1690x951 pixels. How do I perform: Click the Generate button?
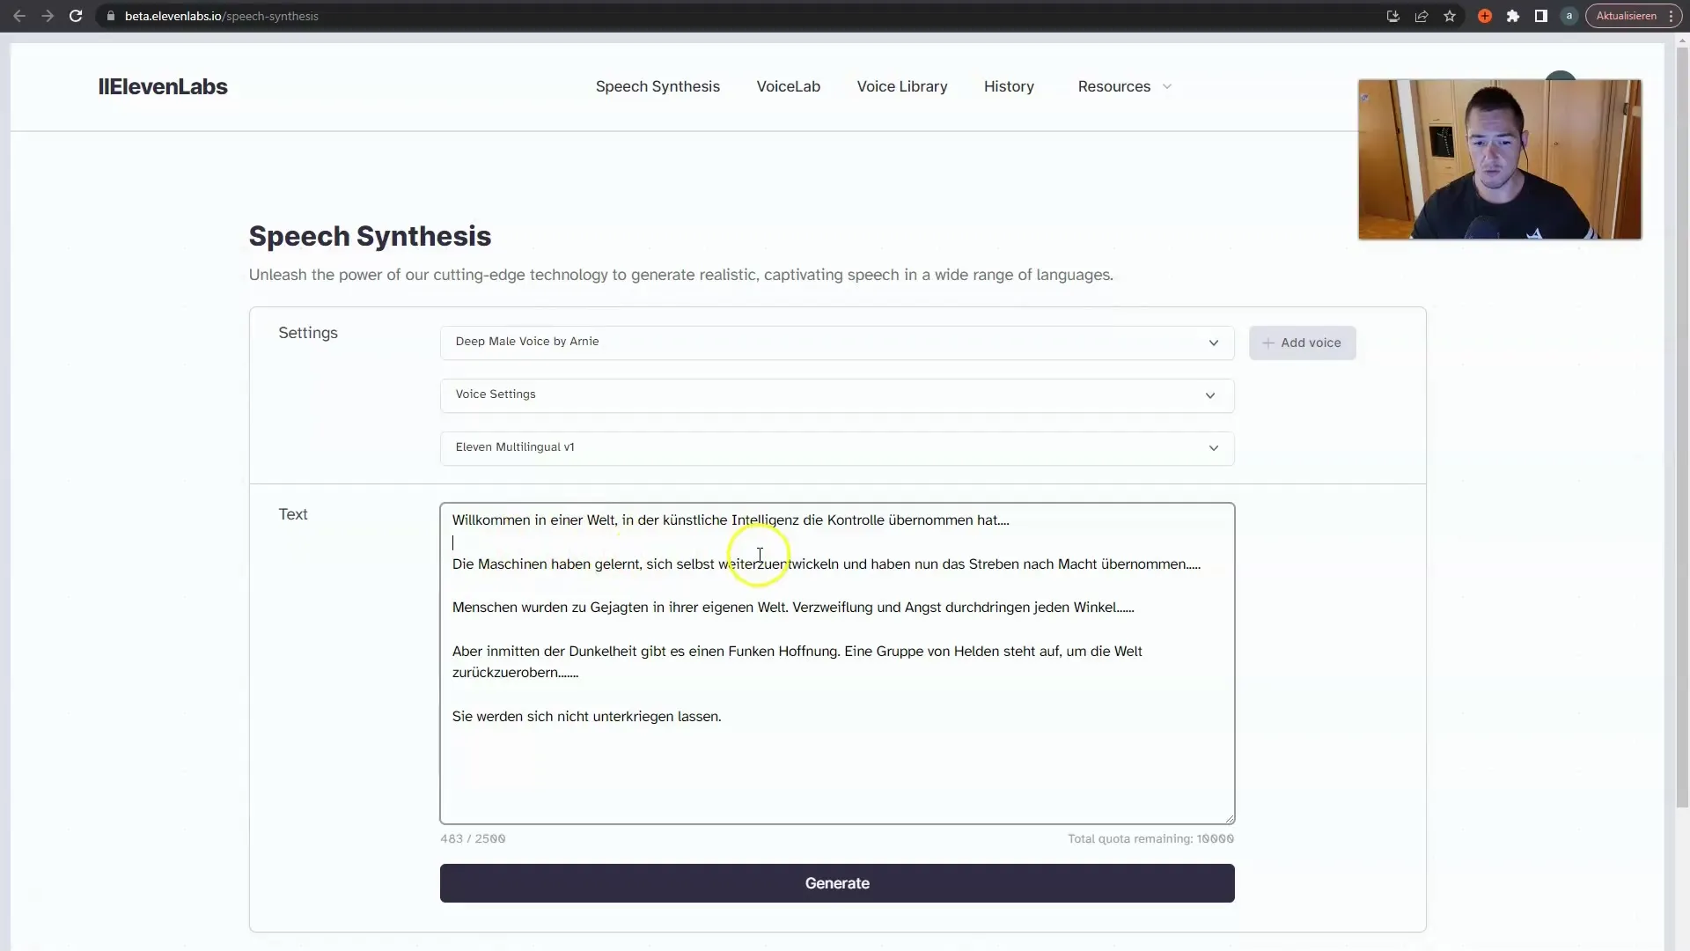tap(837, 882)
